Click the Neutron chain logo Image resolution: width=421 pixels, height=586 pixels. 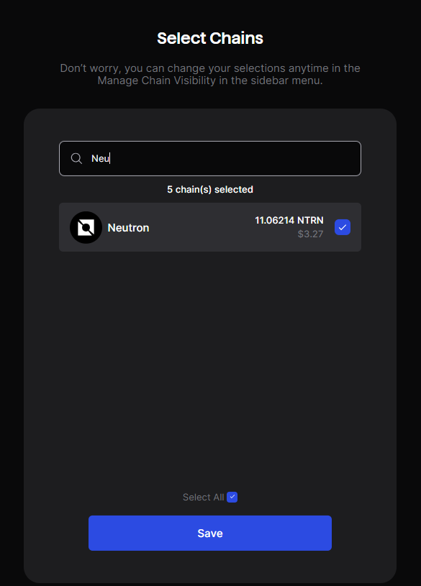pyautogui.click(x=86, y=228)
